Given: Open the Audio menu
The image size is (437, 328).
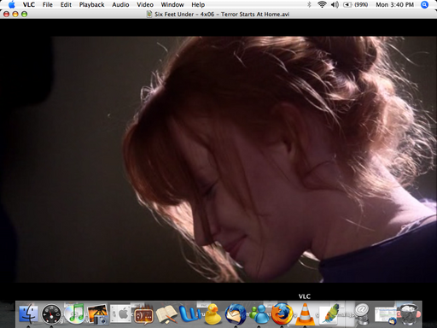Looking at the screenshot, I should pyautogui.click(x=120, y=4).
